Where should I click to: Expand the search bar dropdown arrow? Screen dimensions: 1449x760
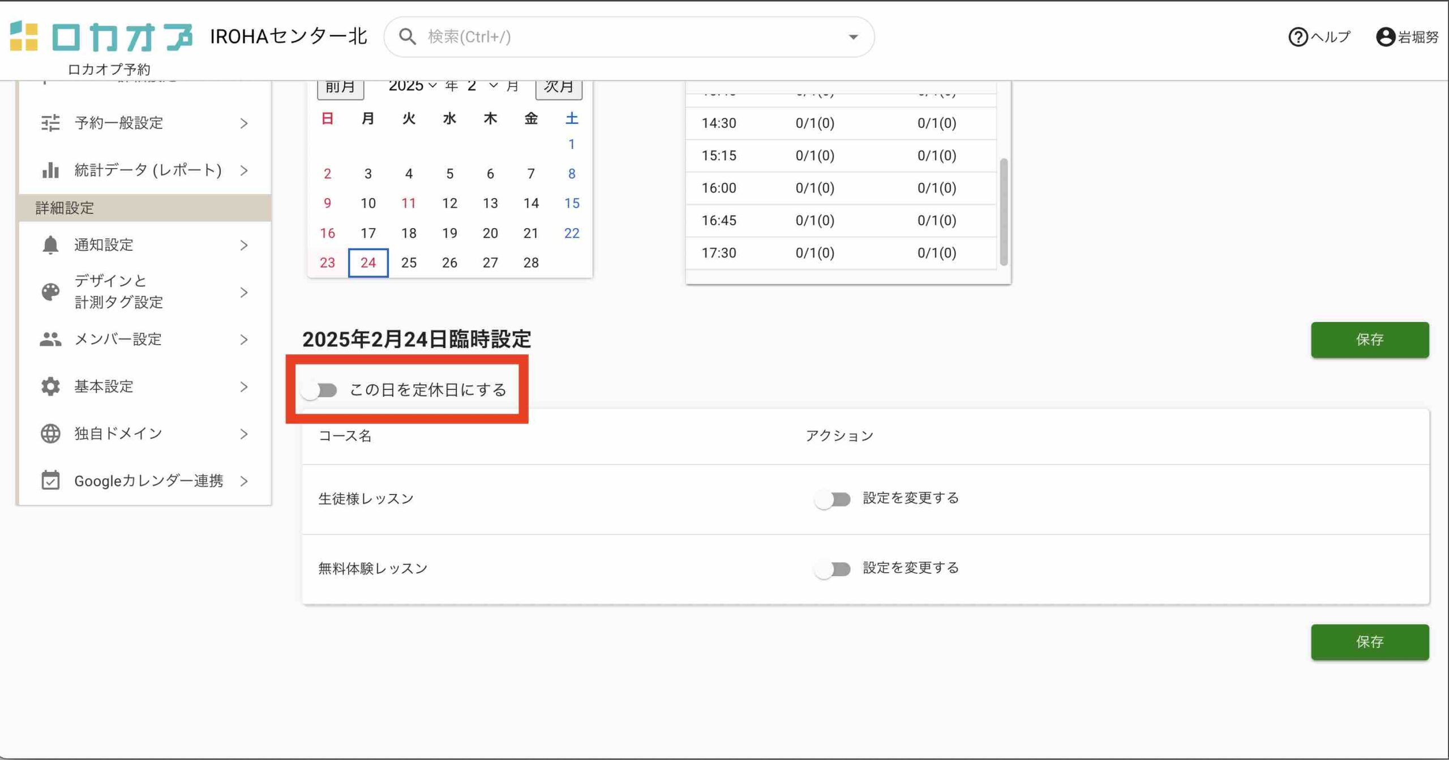click(x=853, y=37)
